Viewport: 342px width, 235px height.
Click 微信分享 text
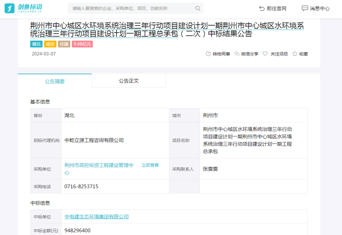pyautogui.click(x=250, y=54)
